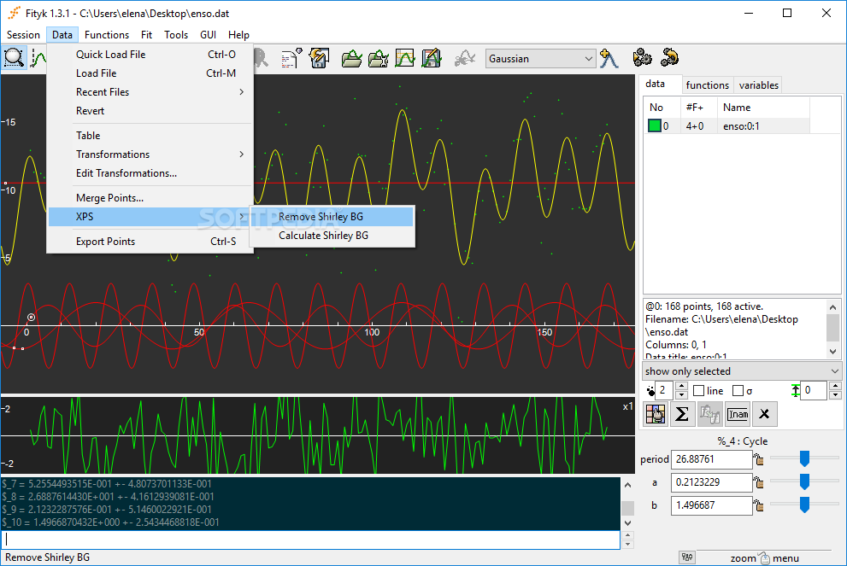847x566 pixels.
Task: Click the parameter a slider
Action: 804,481
